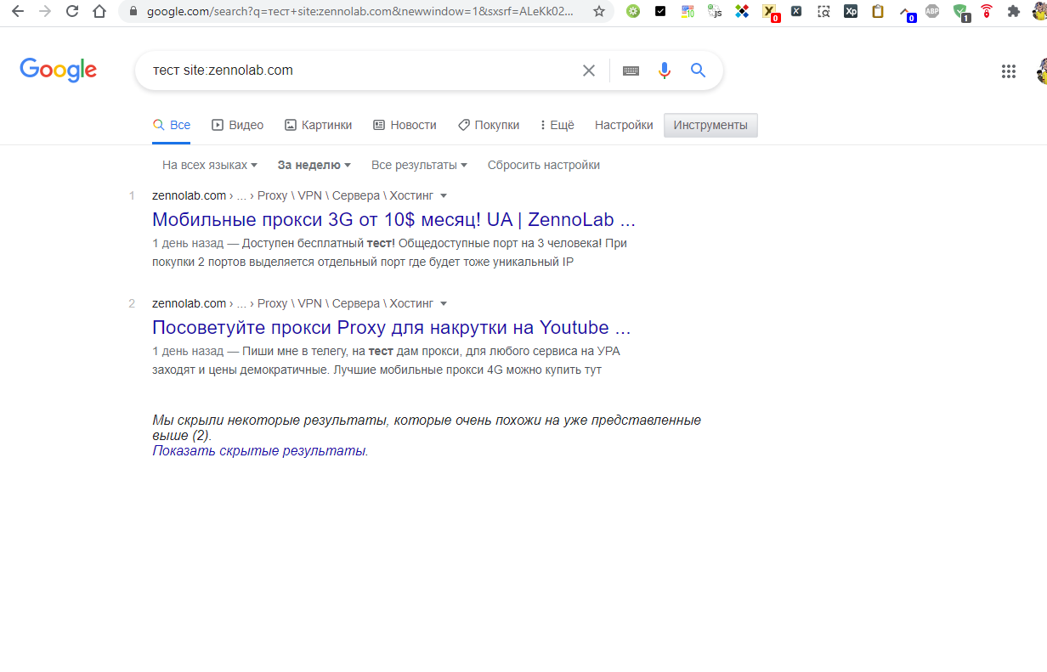The width and height of the screenshot is (1047, 672).
Task: Click the XPath (Xp) extension icon
Action: [851, 12]
